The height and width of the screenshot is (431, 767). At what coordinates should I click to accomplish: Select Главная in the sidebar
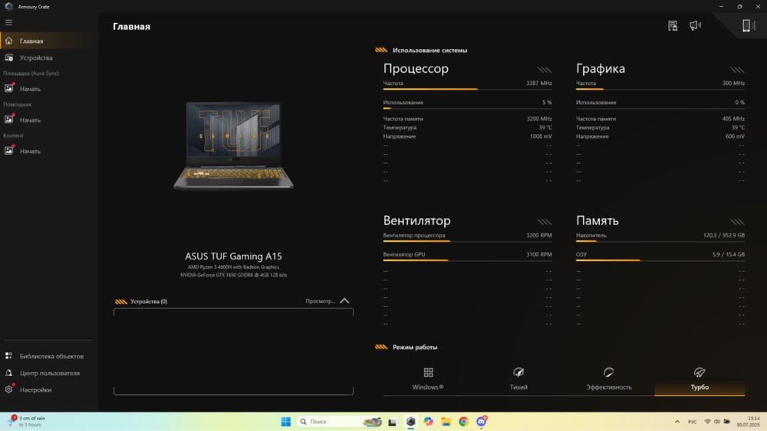coord(48,41)
